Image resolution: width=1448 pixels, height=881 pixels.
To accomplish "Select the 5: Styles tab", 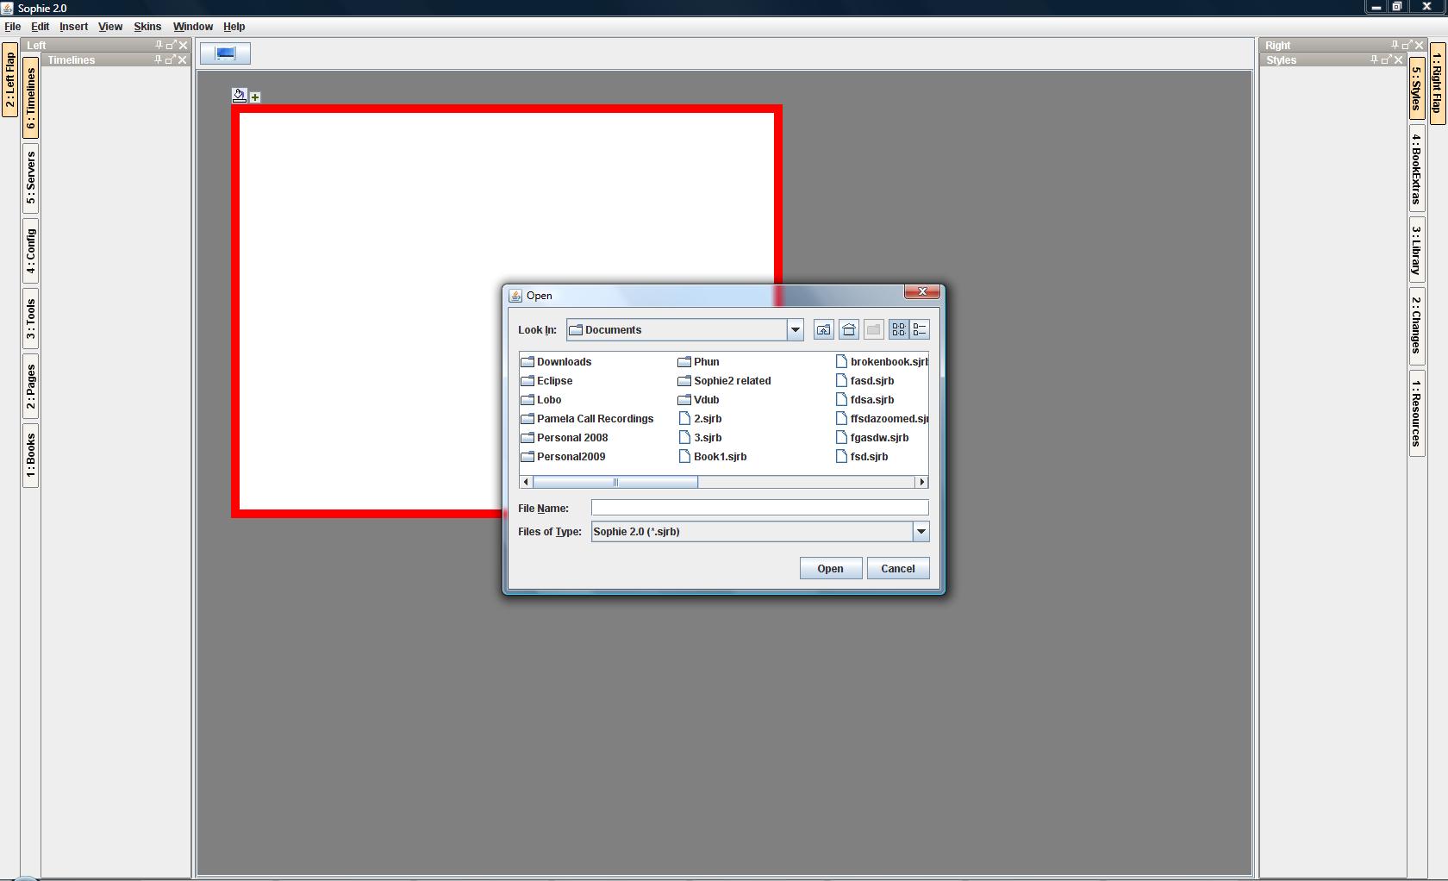I will [x=1416, y=88].
